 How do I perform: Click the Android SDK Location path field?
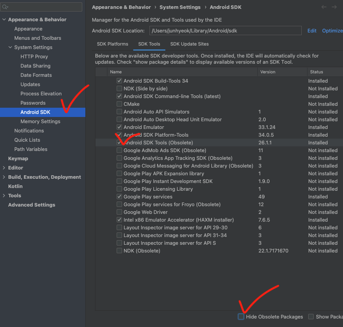225,30
